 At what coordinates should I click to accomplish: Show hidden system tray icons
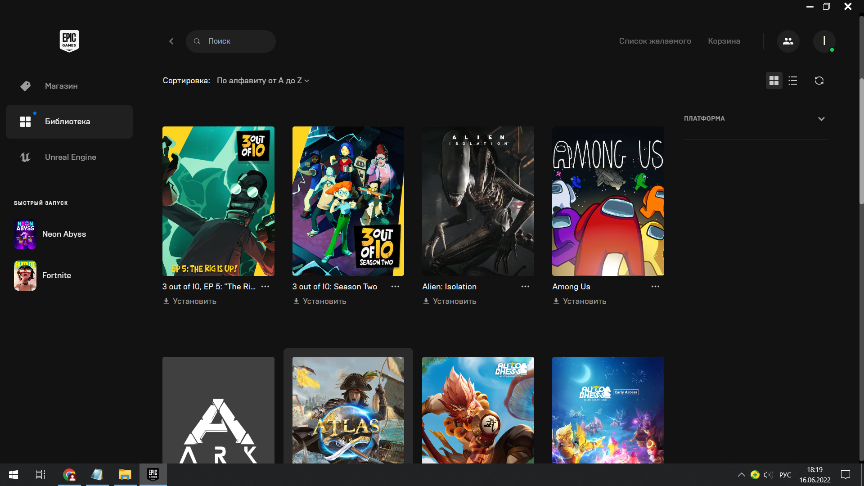click(x=741, y=475)
